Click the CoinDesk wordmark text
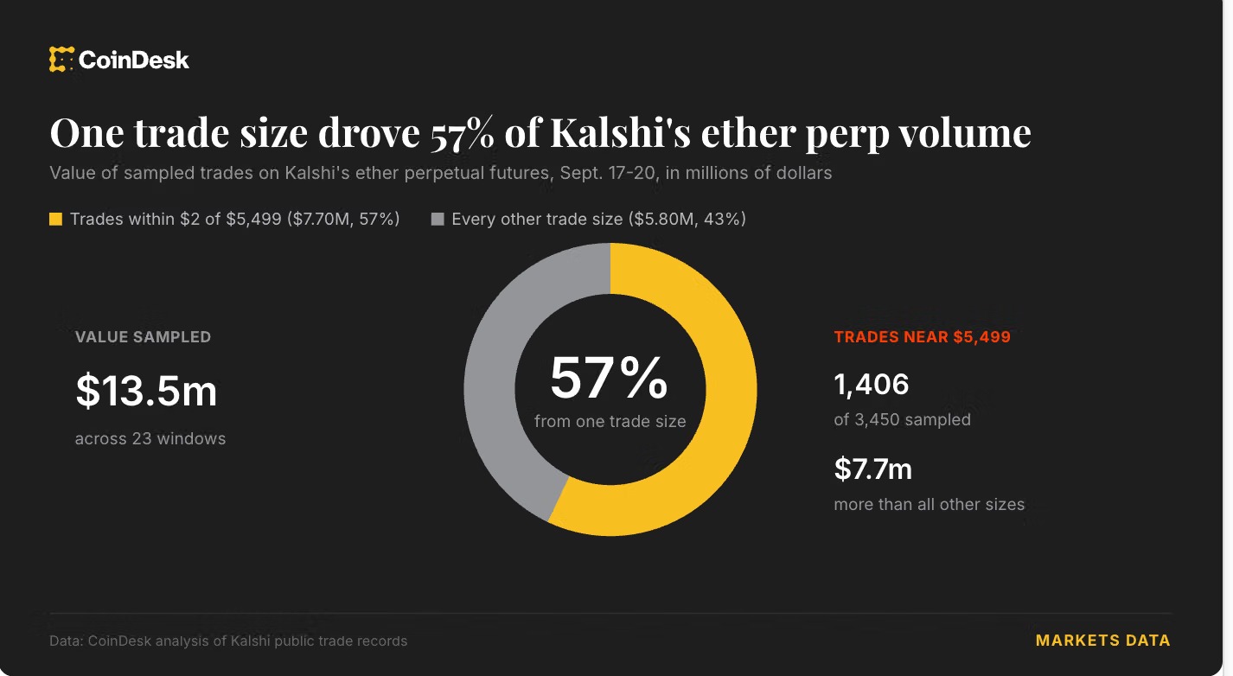Image resolution: width=1233 pixels, height=676 pixels. [134, 60]
